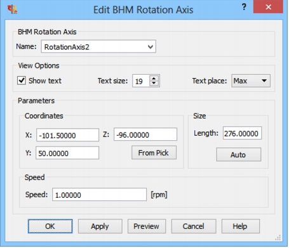289x248 pixels.
Task: Click the application icon in title bar
Action: pyautogui.click(x=12, y=10)
